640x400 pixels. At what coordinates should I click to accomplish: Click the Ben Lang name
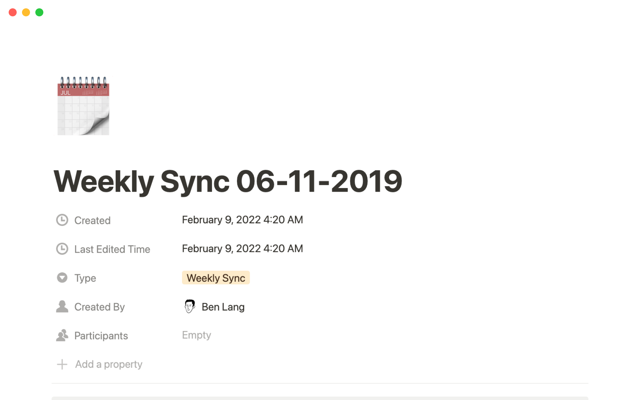click(223, 307)
